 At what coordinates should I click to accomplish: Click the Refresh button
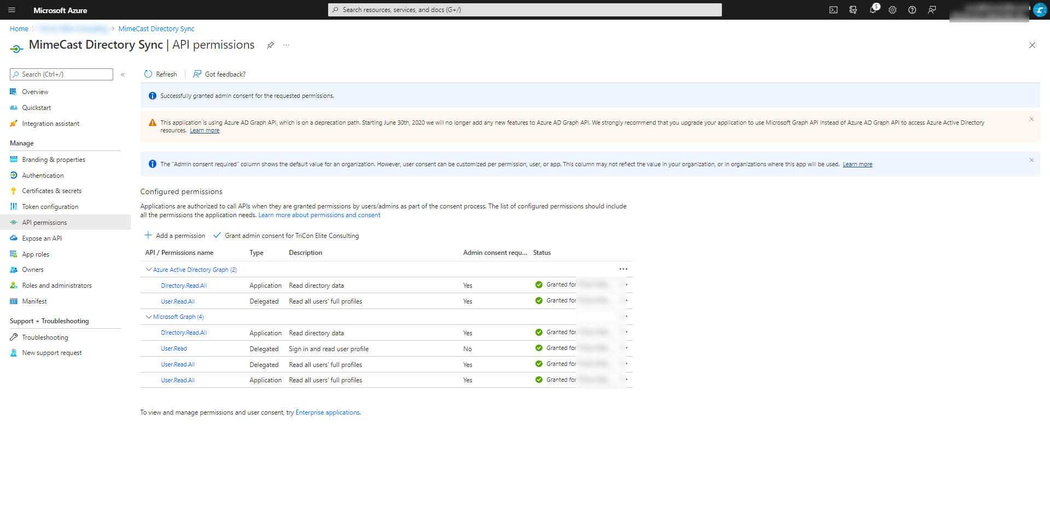pos(161,74)
